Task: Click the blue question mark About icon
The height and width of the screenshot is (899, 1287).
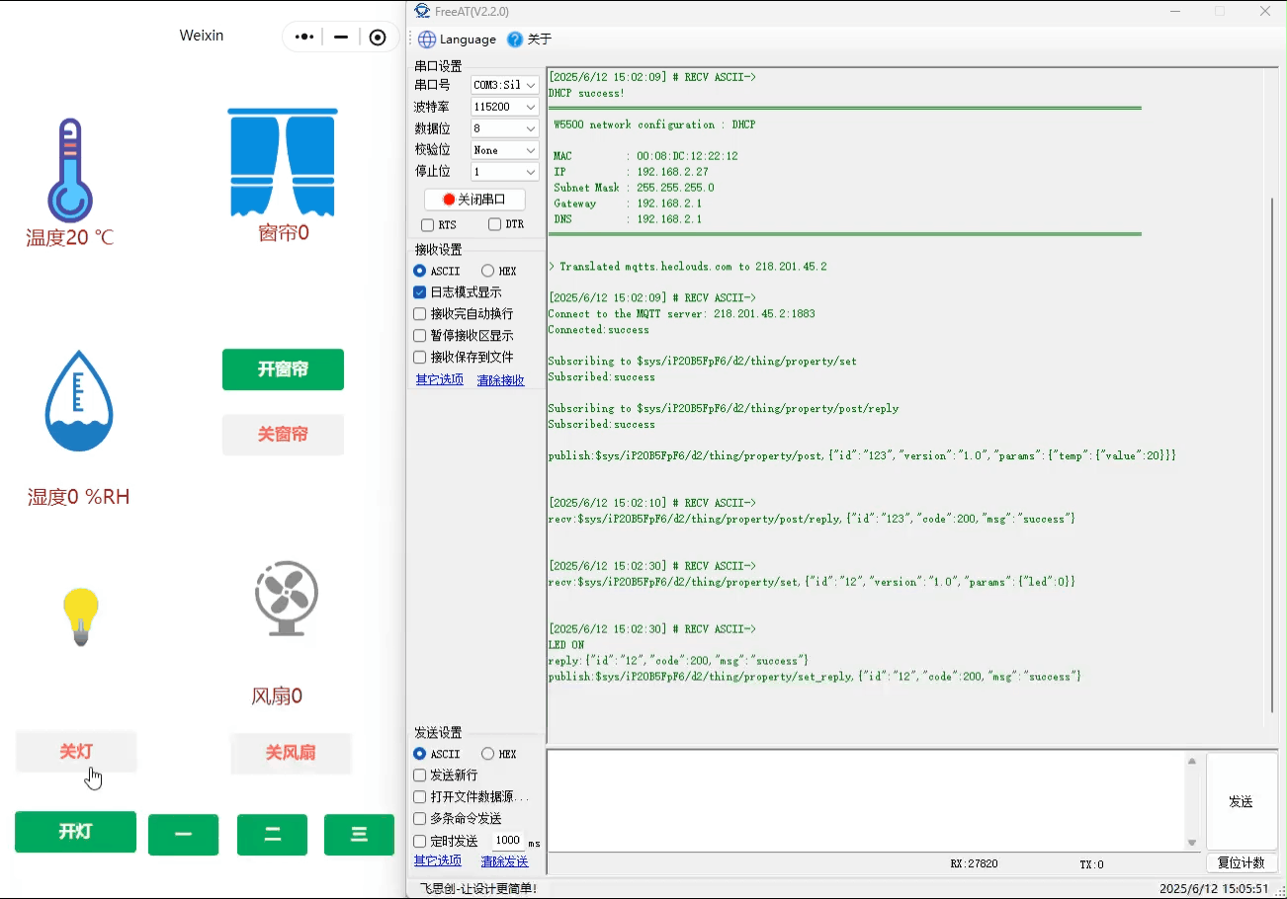Action: point(515,40)
